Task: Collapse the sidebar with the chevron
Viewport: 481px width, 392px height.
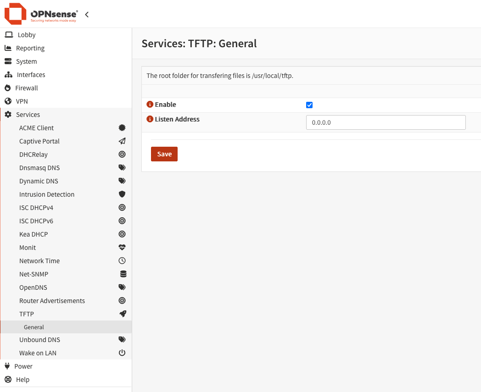Action: pos(87,14)
